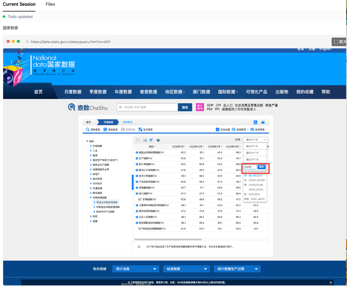Screen dimensions: 347x286
Task: Click info icon beside 从业人员指数(%)
Action: [137, 217]
